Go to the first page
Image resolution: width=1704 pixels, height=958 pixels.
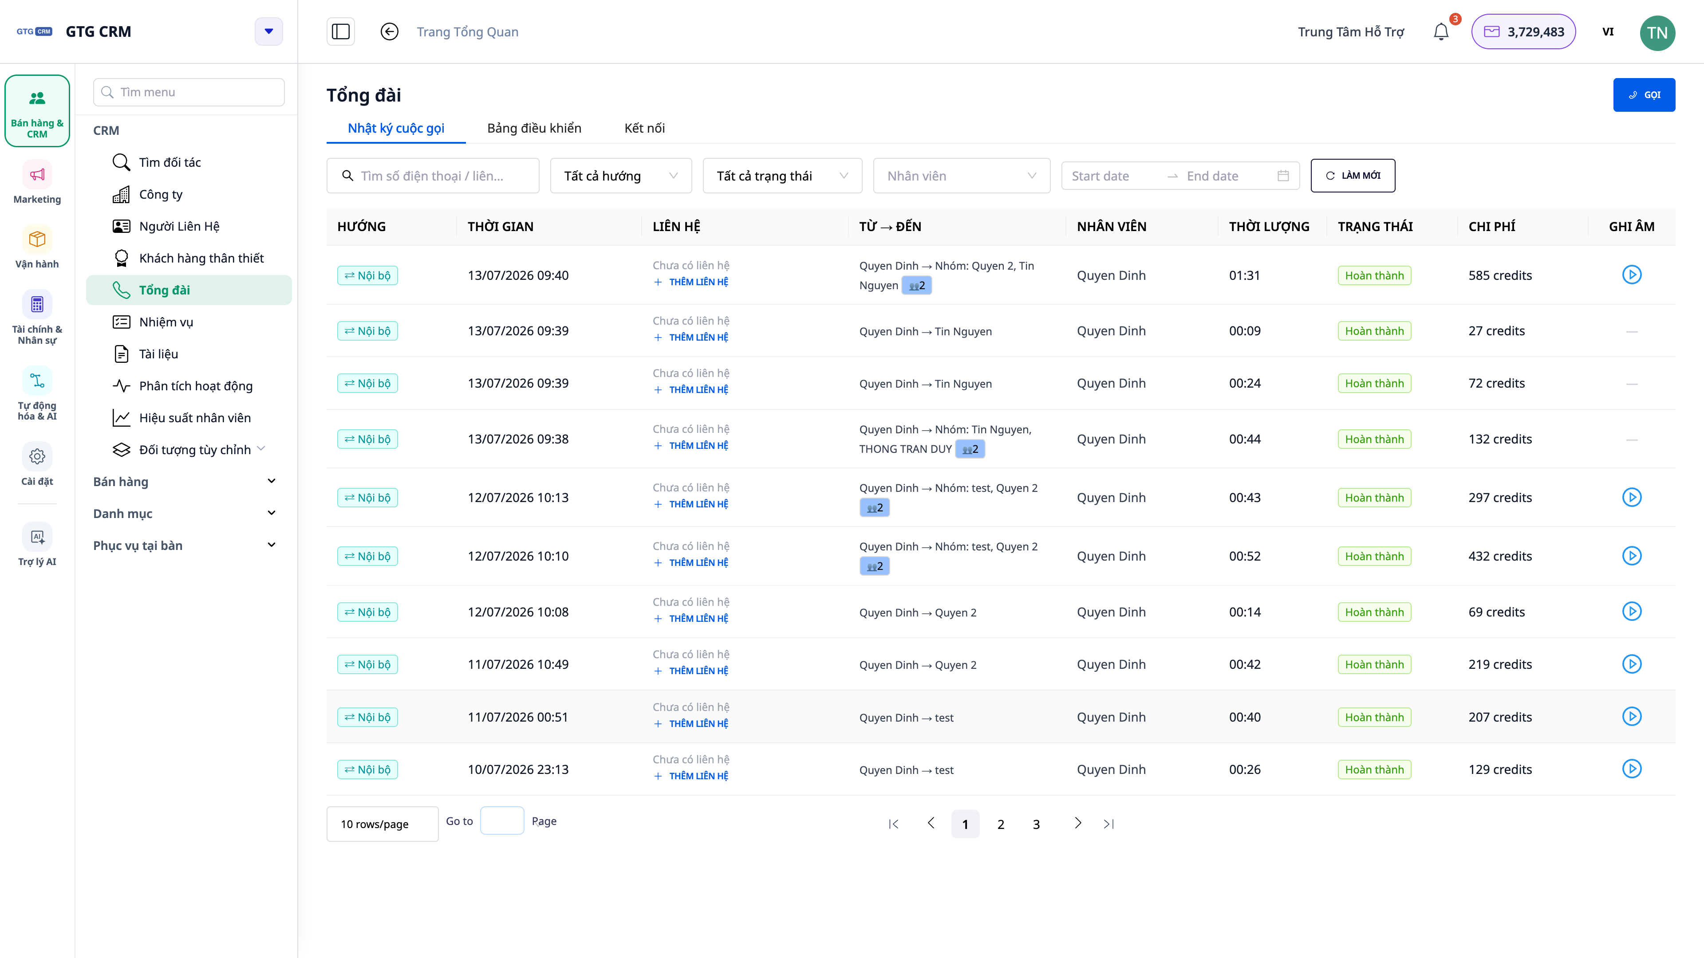[x=894, y=824]
